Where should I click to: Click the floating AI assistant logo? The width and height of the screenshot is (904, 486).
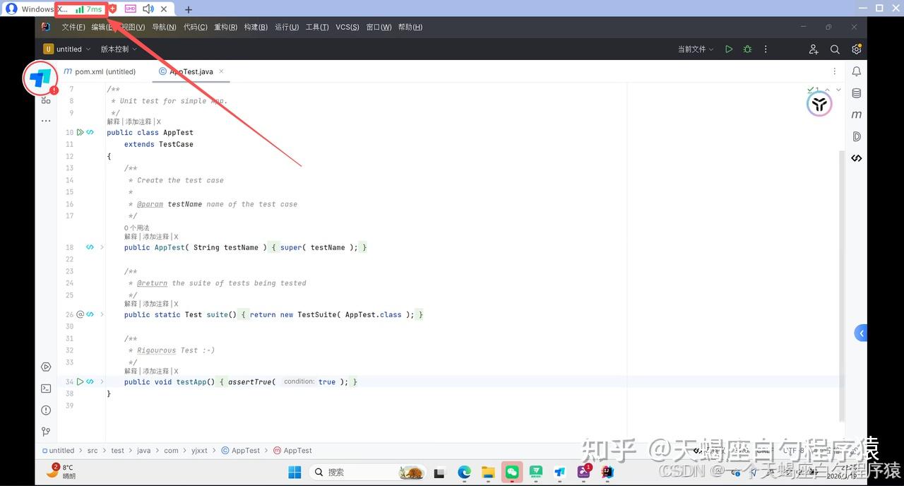coord(819,105)
